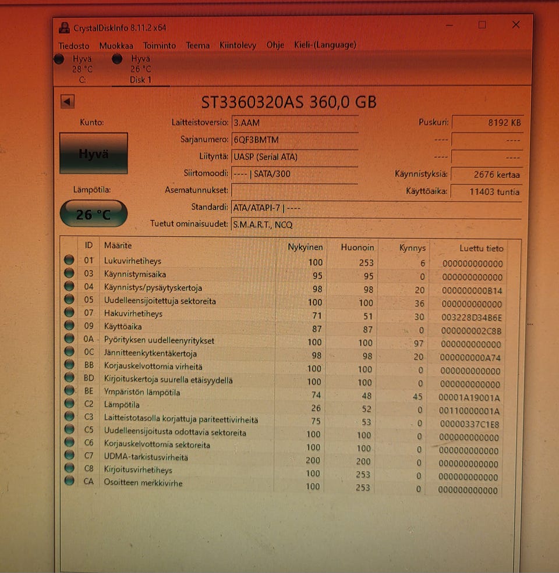
Task: Click status icon for Uudelleensijoitusta odottavia sektoreita row
Action: click(x=69, y=429)
